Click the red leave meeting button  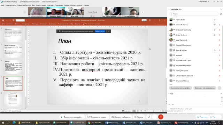tap(161, 117)
